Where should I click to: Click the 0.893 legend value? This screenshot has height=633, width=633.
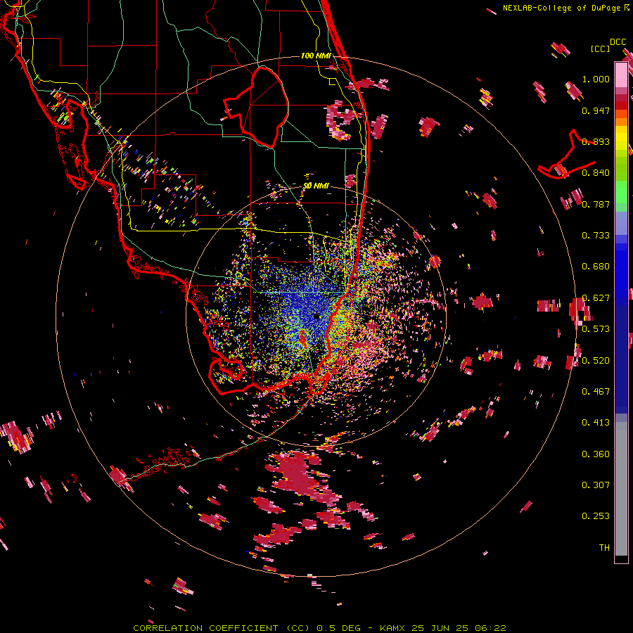click(x=596, y=141)
